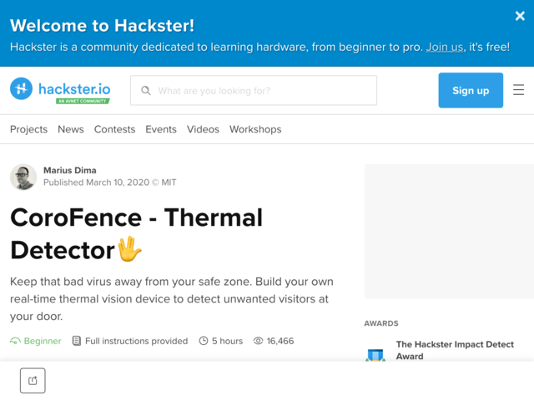Open the Projects nav item
The height and width of the screenshot is (400, 534).
pyautogui.click(x=28, y=129)
